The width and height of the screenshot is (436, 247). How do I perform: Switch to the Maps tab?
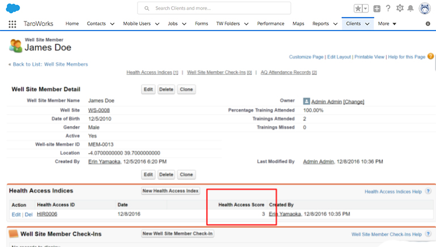(298, 24)
